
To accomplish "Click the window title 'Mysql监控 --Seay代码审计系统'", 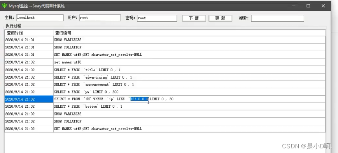I will [x=37, y=6].
